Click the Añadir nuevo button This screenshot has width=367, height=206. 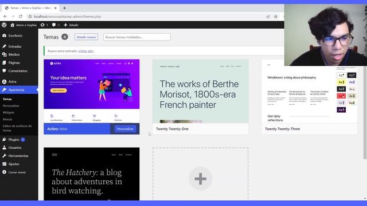pos(86,37)
